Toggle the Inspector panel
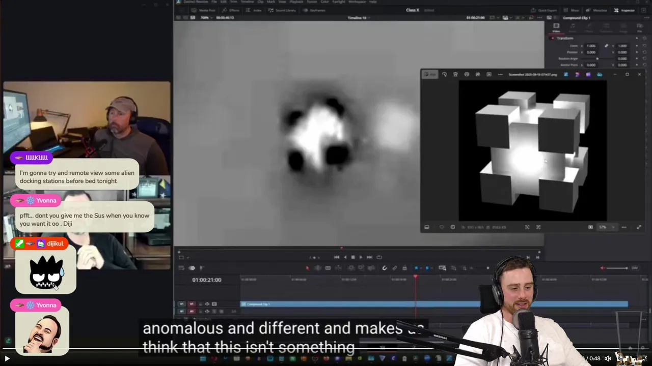Viewport: 652px width, 366px height. [x=624, y=10]
